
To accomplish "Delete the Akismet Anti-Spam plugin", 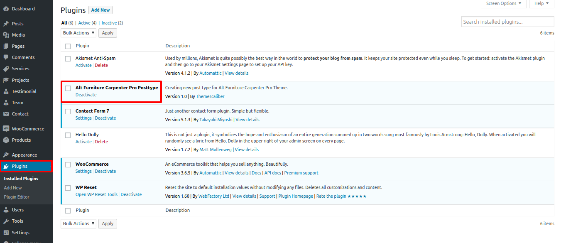I will [x=101, y=65].
